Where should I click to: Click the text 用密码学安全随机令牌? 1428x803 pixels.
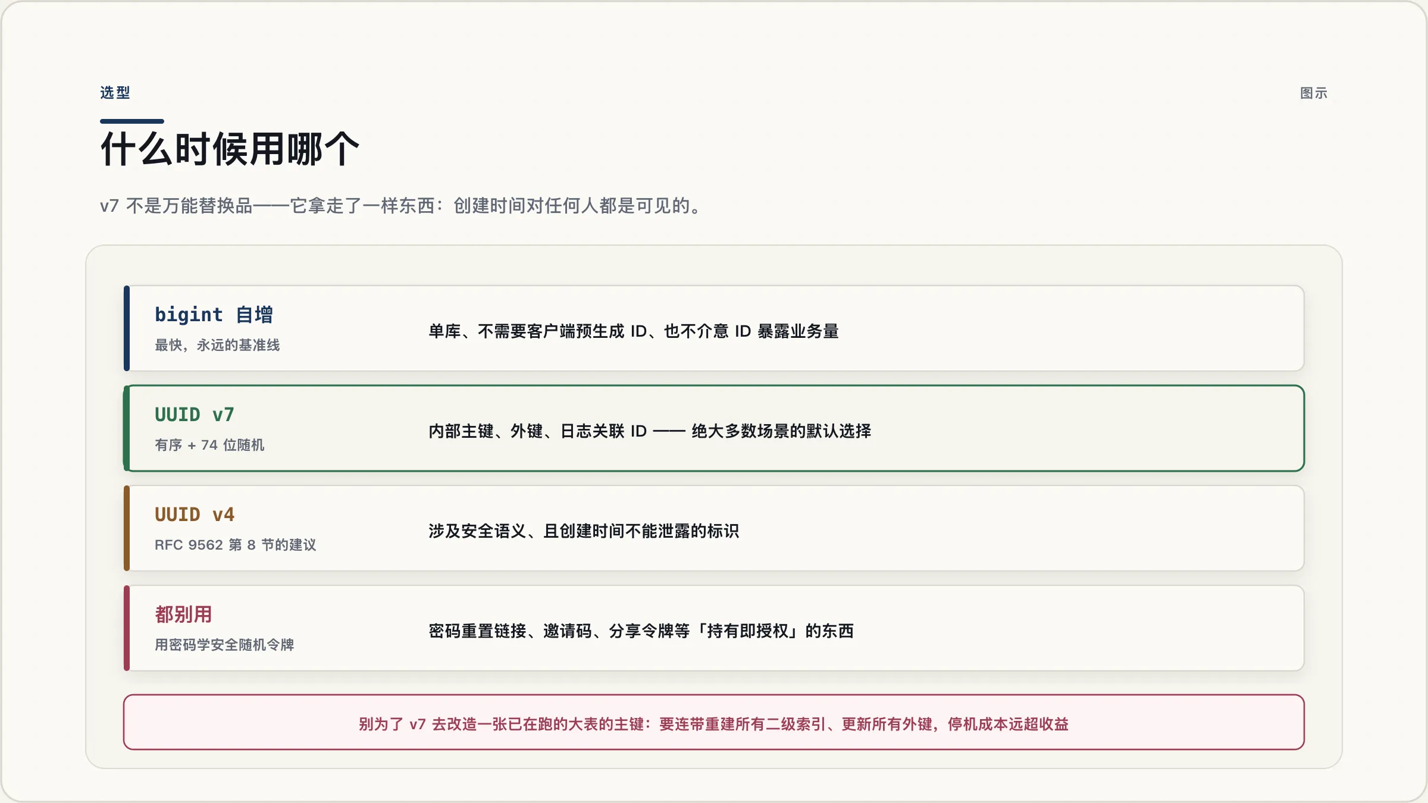[224, 645]
